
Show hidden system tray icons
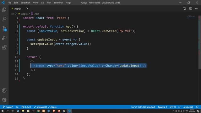pyautogui.click(x=174, y=111)
